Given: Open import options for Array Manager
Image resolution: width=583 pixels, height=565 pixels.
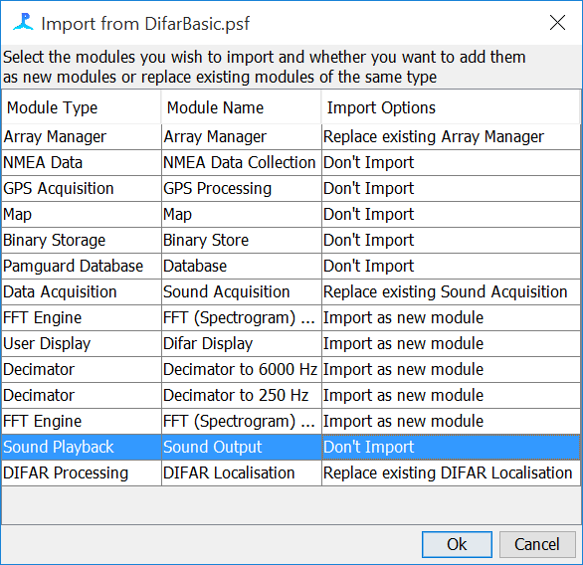Looking at the screenshot, I should (451, 137).
